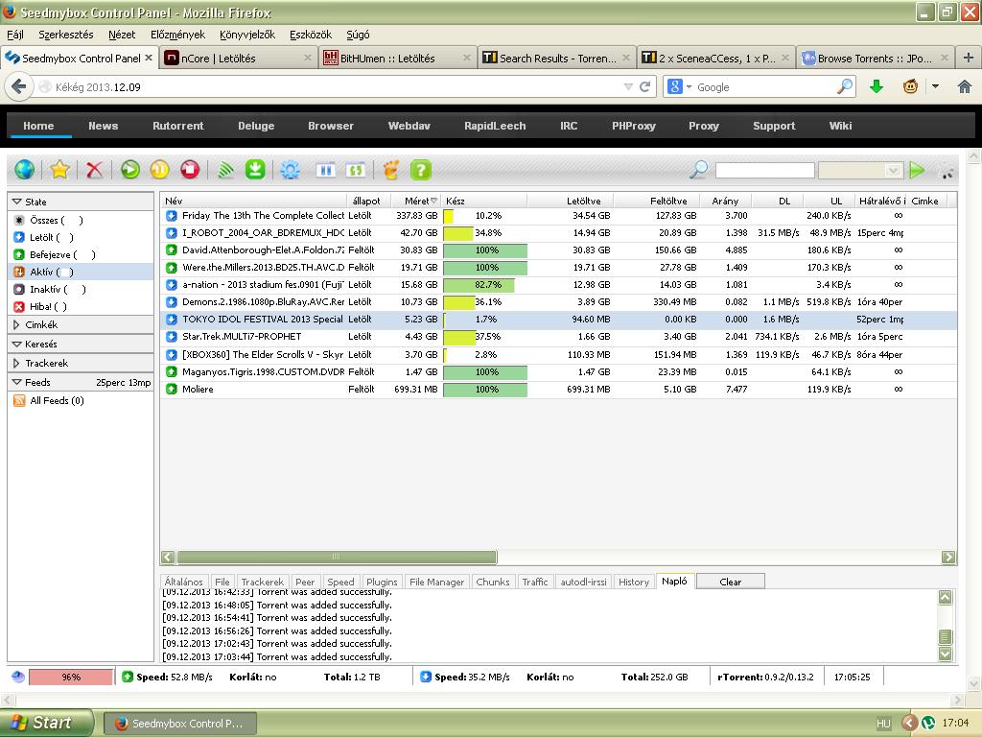
Task: Click the HU language indicator in taskbar
Action: click(883, 724)
